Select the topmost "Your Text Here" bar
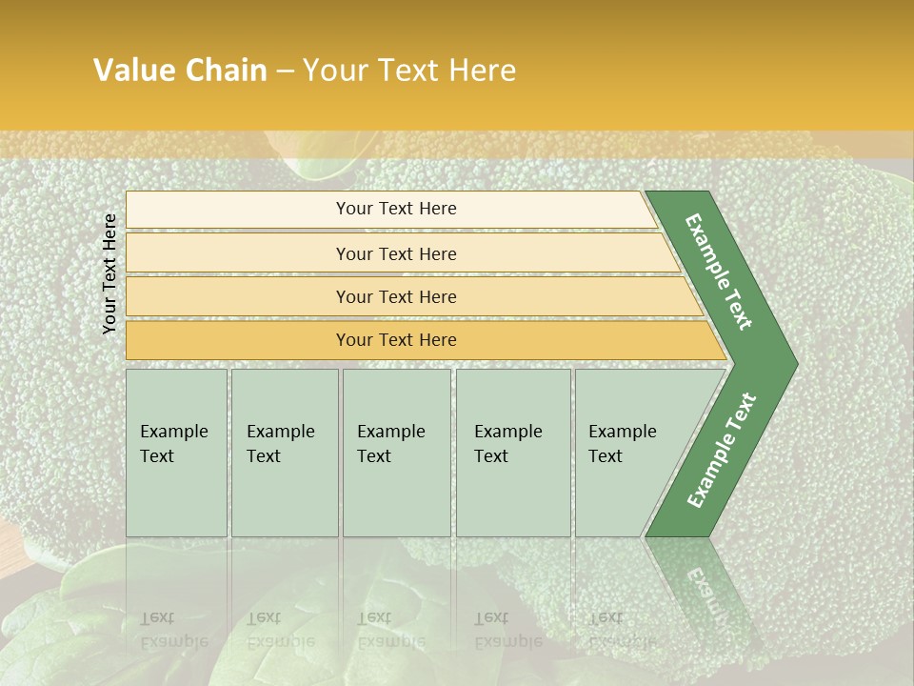The image size is (914, 686). tap(395, 209)
